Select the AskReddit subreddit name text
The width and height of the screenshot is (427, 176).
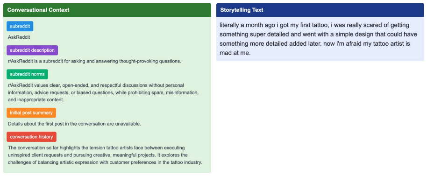(19, 37)
